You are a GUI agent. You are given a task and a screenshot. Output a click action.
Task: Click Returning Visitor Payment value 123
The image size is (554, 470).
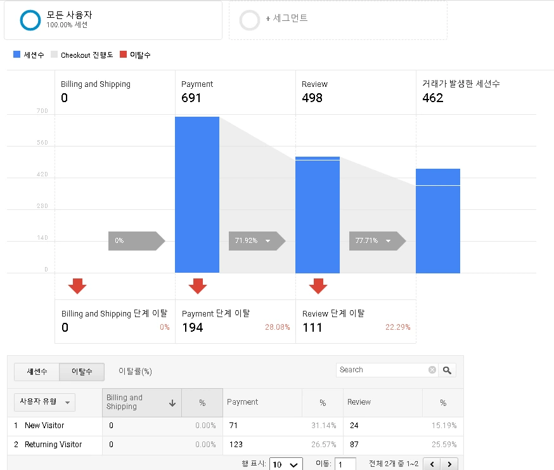tap(236, 445)
